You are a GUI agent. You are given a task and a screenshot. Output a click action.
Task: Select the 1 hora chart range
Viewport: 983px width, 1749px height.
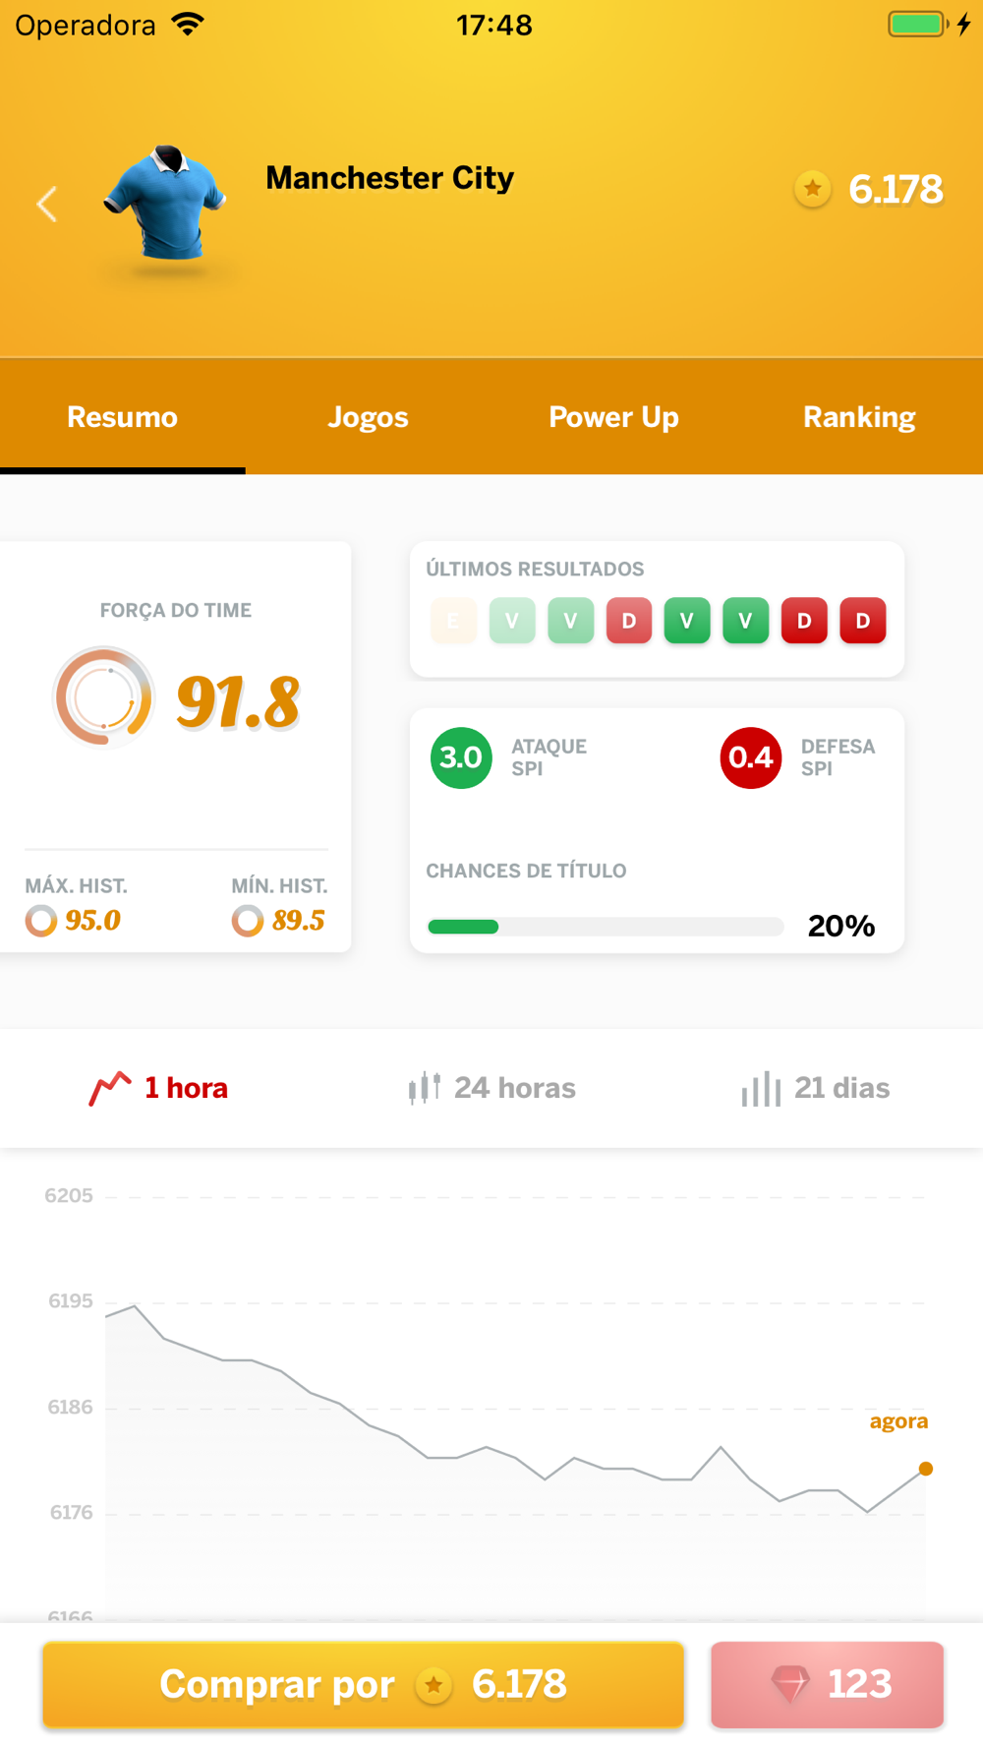click(x=158, y=1088)
